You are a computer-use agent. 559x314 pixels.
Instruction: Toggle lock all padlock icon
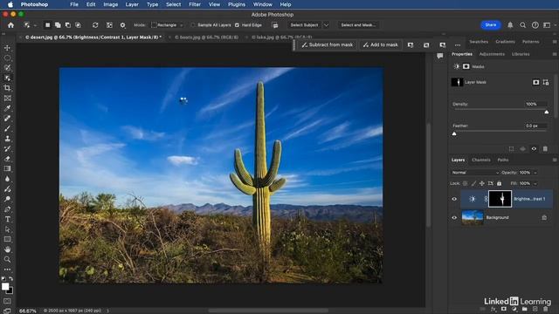tap(499, 184)
